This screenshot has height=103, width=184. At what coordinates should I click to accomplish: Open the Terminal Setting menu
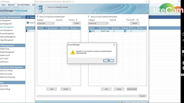(23, 5)
